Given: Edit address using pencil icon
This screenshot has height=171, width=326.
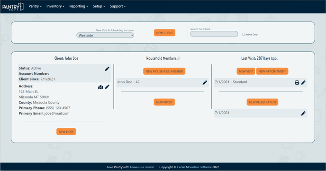Looking at the screenshot, I should tap(107, 87).
